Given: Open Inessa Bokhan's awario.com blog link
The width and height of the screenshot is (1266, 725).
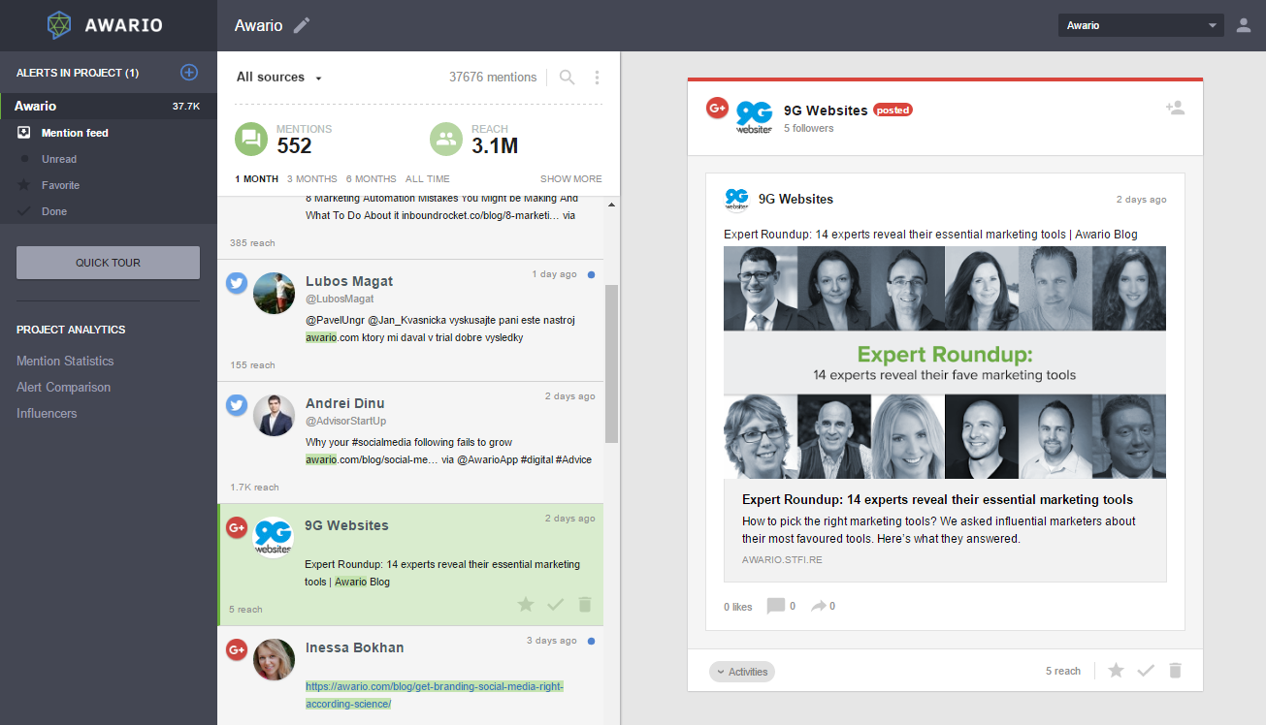Looking at the screenshot, I should pos(435,695).
